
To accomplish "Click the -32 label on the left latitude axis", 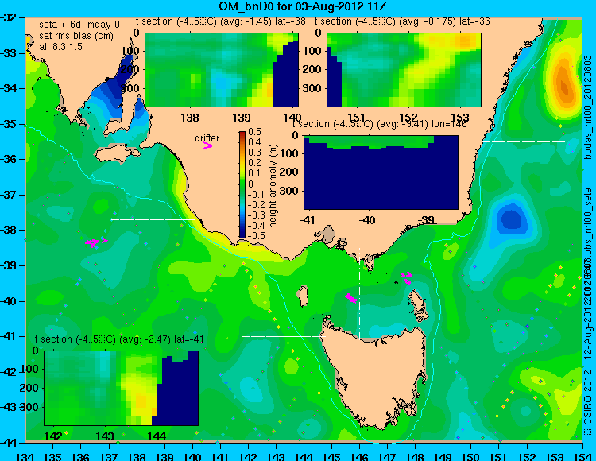I will 8,17.
